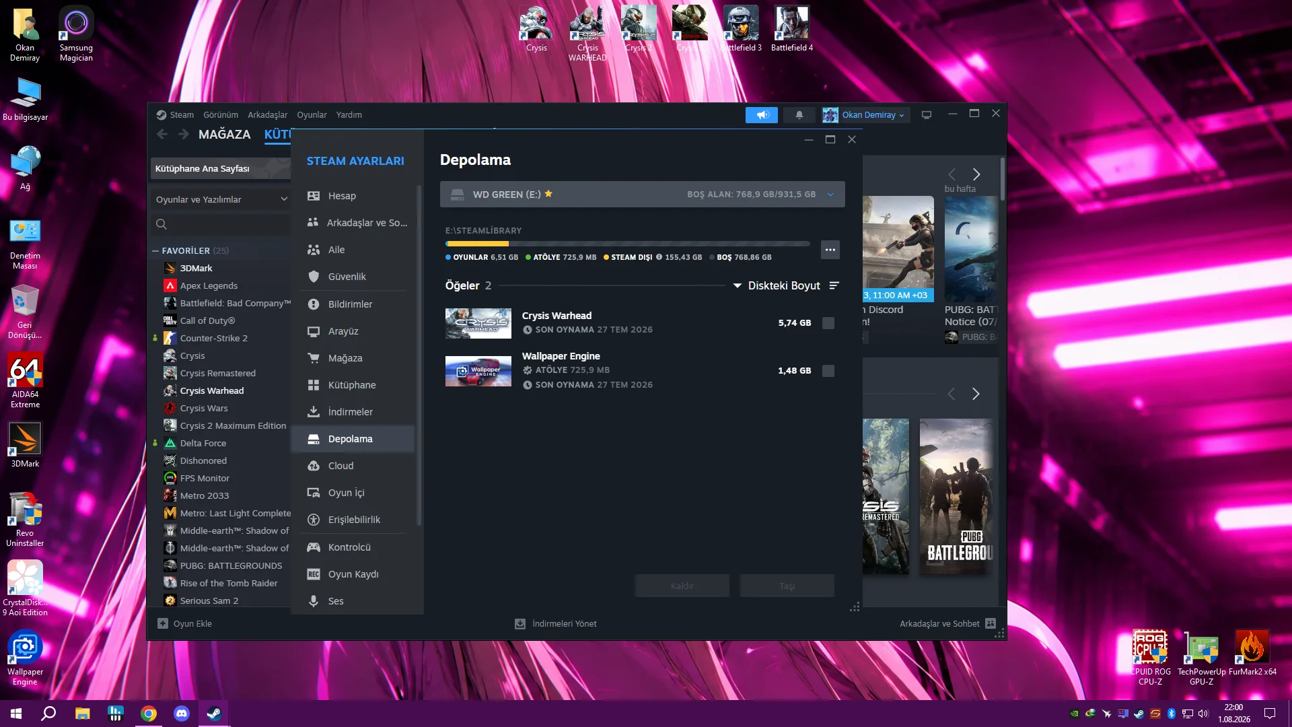The image size is (1292, 727).
Task: Open Mağaza store settings
Action: click(x=353, y=358)
